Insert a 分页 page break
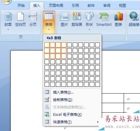Viewport: 140px width, 131px height. point(33,20)
